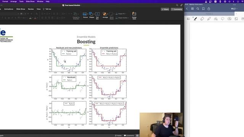Select the eraser tool in notes app
244x137 pixels.
[202, 19]
